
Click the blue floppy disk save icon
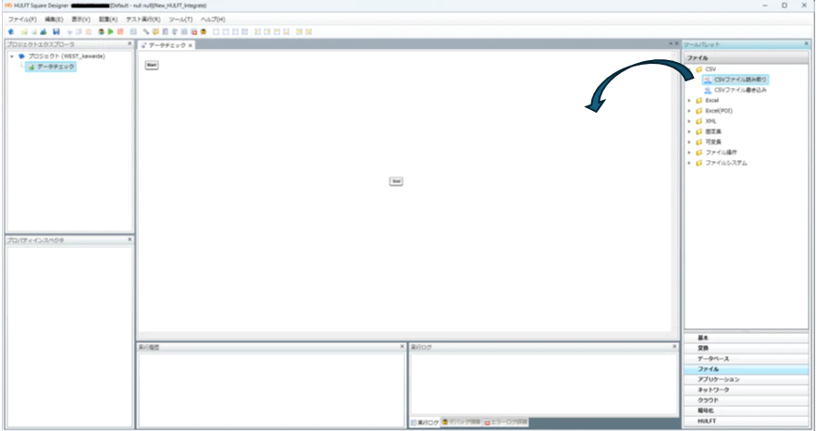click(56, 31)
